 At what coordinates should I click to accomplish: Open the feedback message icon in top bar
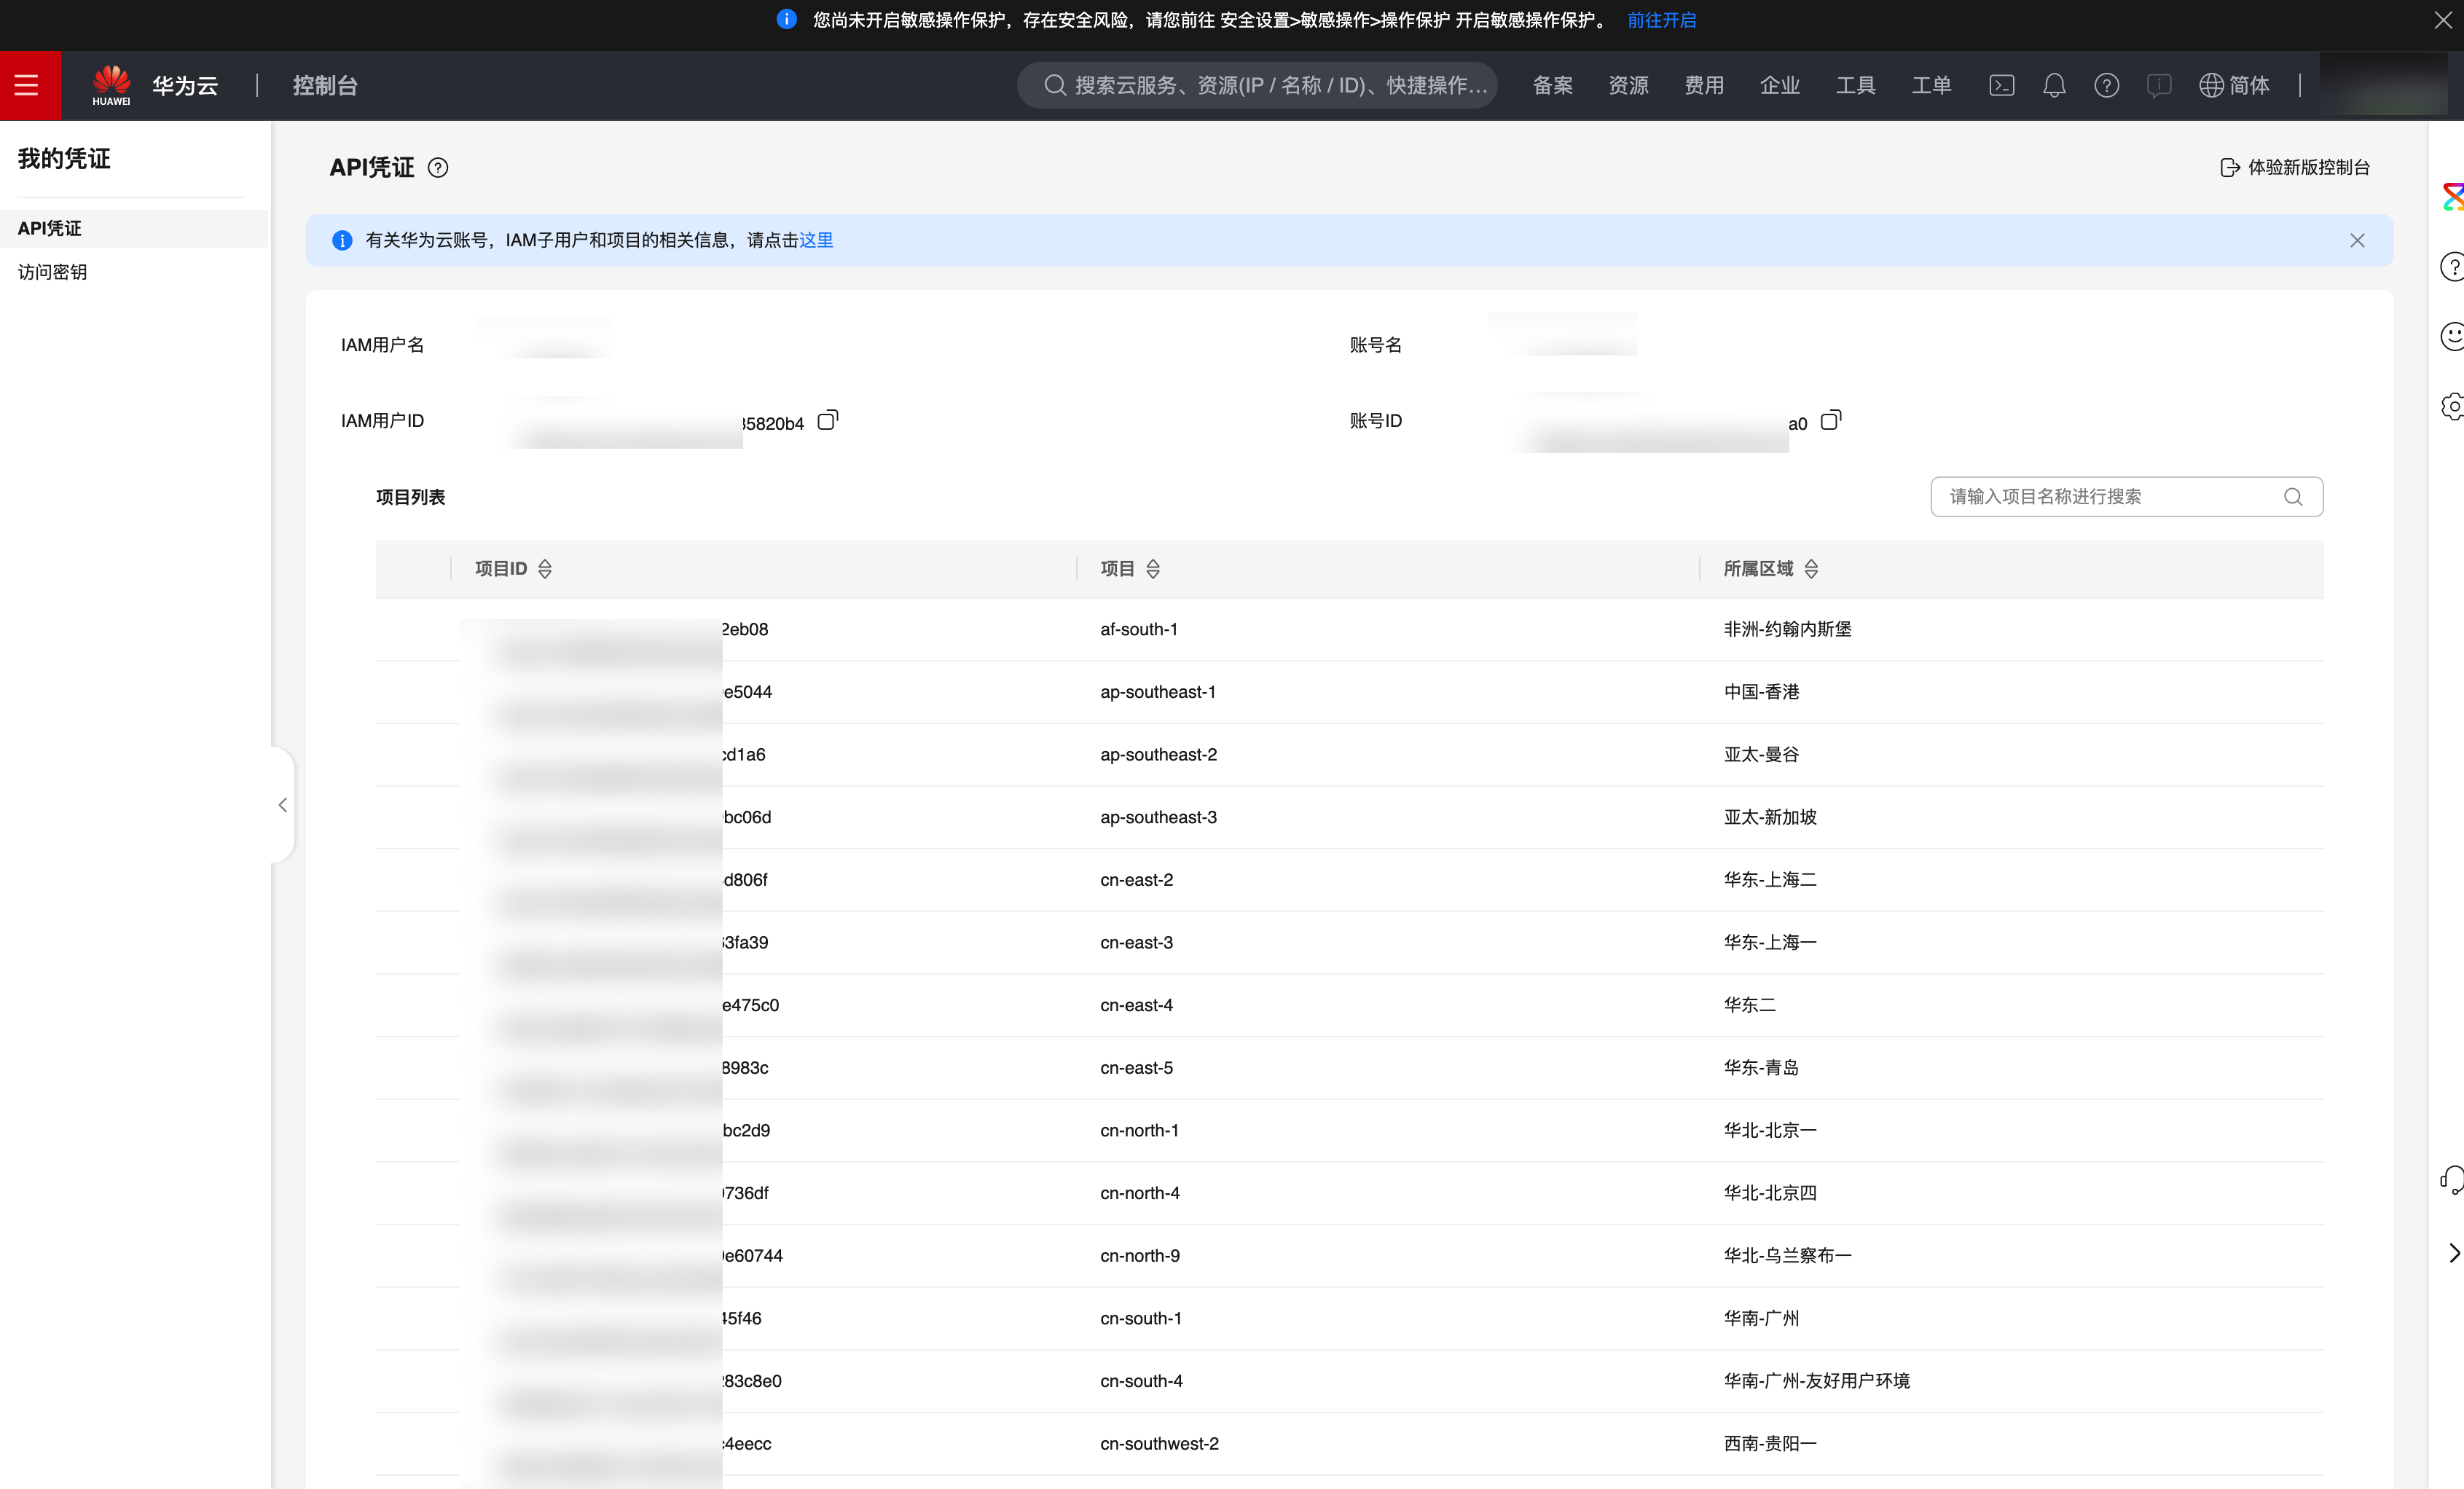pos(2158,85)
